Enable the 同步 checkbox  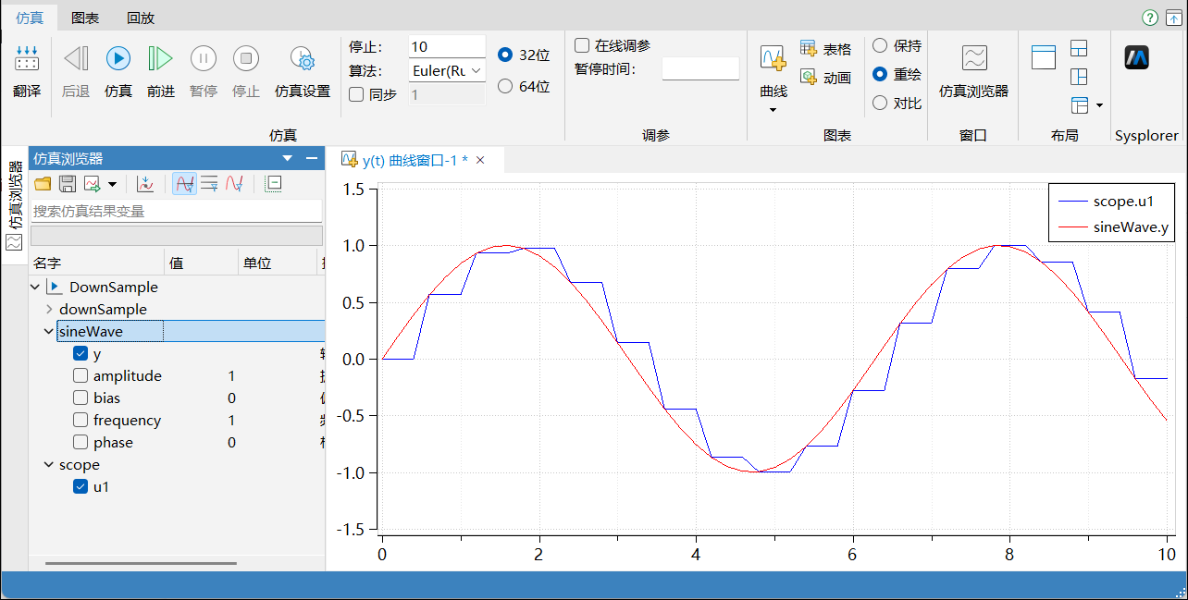tap(356, 94)
